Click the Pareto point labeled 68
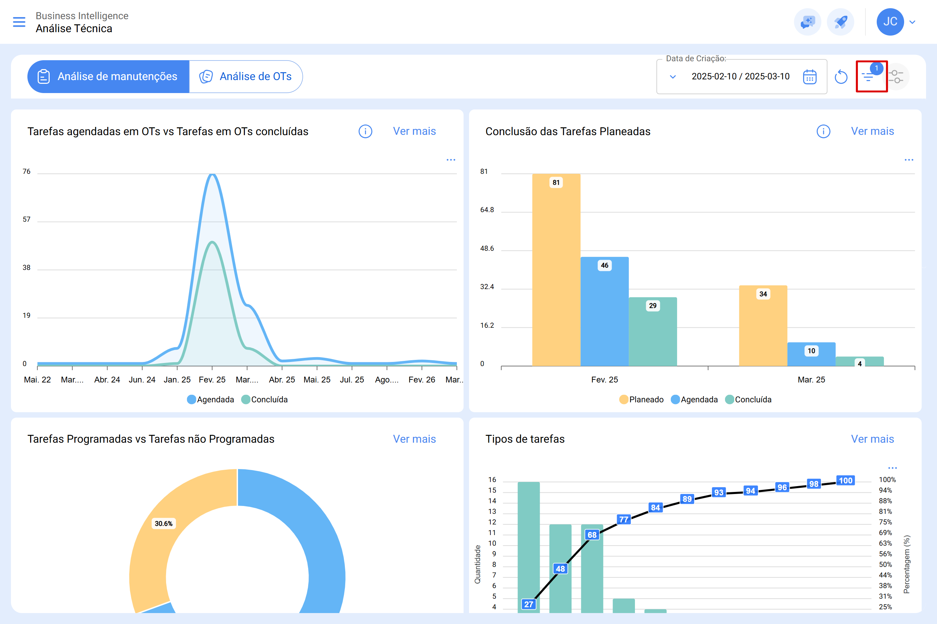The height and width of the screenshot is (624, 937). point(592,535)
